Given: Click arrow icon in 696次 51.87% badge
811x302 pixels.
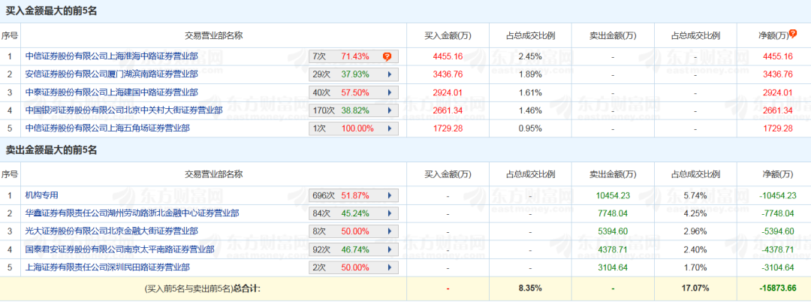Looking at the screenshot, I should coord(389,195).
